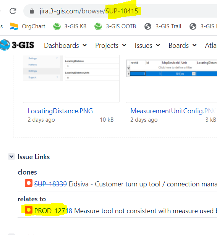217x235 pixels.
Task: Open the 3-GIS OOTB bookmark
Action: point(115,26)
